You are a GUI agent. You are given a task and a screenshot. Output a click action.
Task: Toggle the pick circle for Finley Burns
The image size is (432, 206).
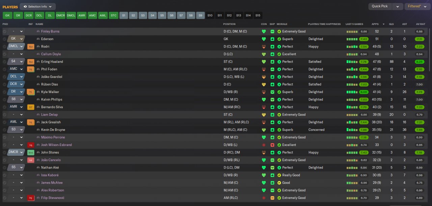[x=4, y=31]
